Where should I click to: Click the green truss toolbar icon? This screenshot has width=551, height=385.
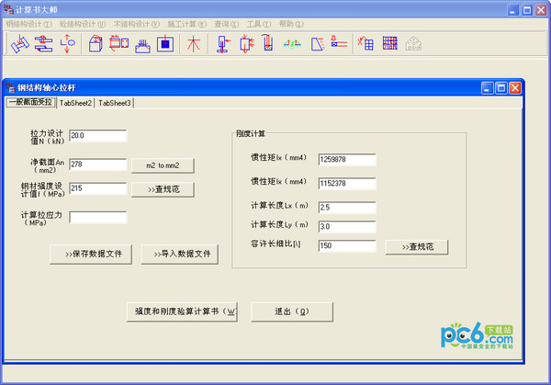tap(292, 44)
